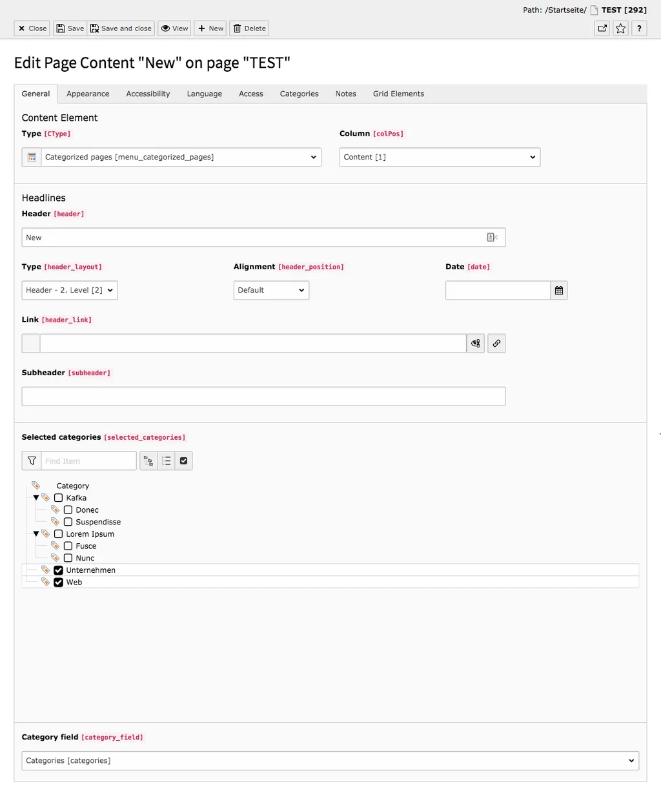Image resolution: width=661 pixels, height=786 pixels.
Task: Open record in new window via share icon
Action: [x=602, y=28]
